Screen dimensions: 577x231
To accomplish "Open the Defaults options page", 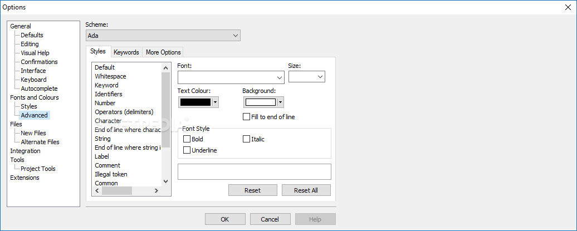I will pyautogui.click(x=32, y=35).
